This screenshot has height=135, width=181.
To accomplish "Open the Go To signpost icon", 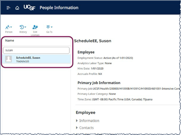I will [48, 27].
